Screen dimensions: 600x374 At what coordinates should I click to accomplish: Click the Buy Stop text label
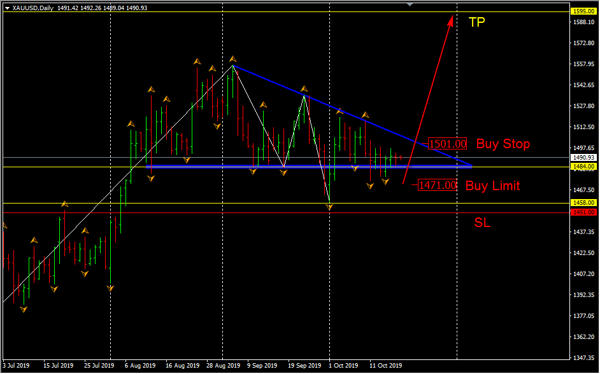[x=503, y=144]
